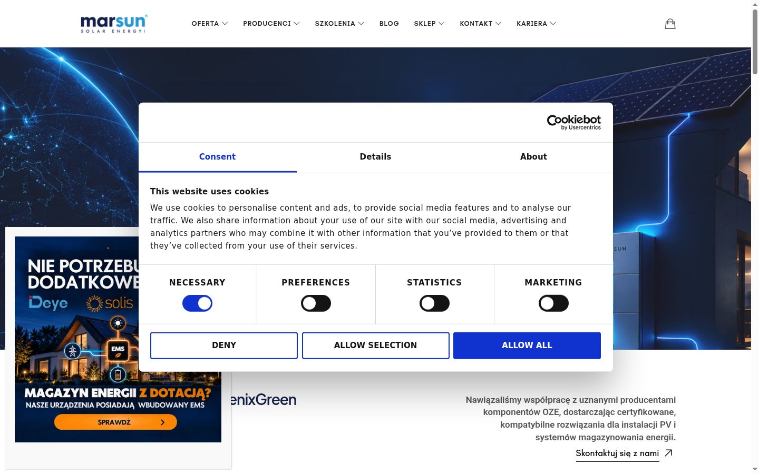The width and height of the screenshot is (759, 474).
Task: Click the page's vertical scrollbar thumb
Action: pos(755,42)
